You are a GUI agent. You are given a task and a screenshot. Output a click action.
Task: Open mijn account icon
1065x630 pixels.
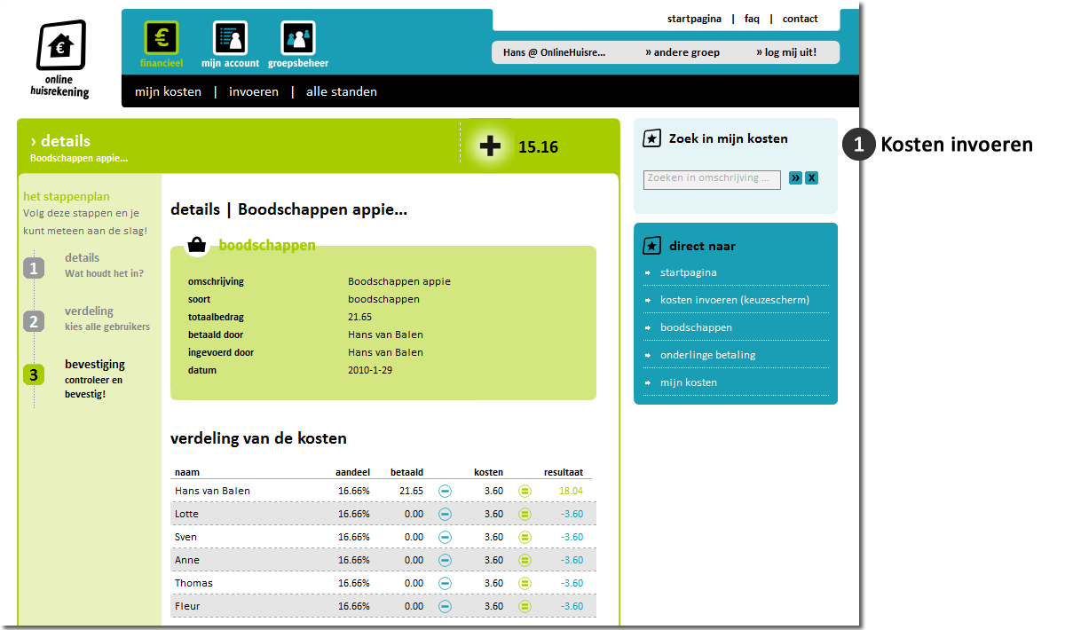[230, 38]
